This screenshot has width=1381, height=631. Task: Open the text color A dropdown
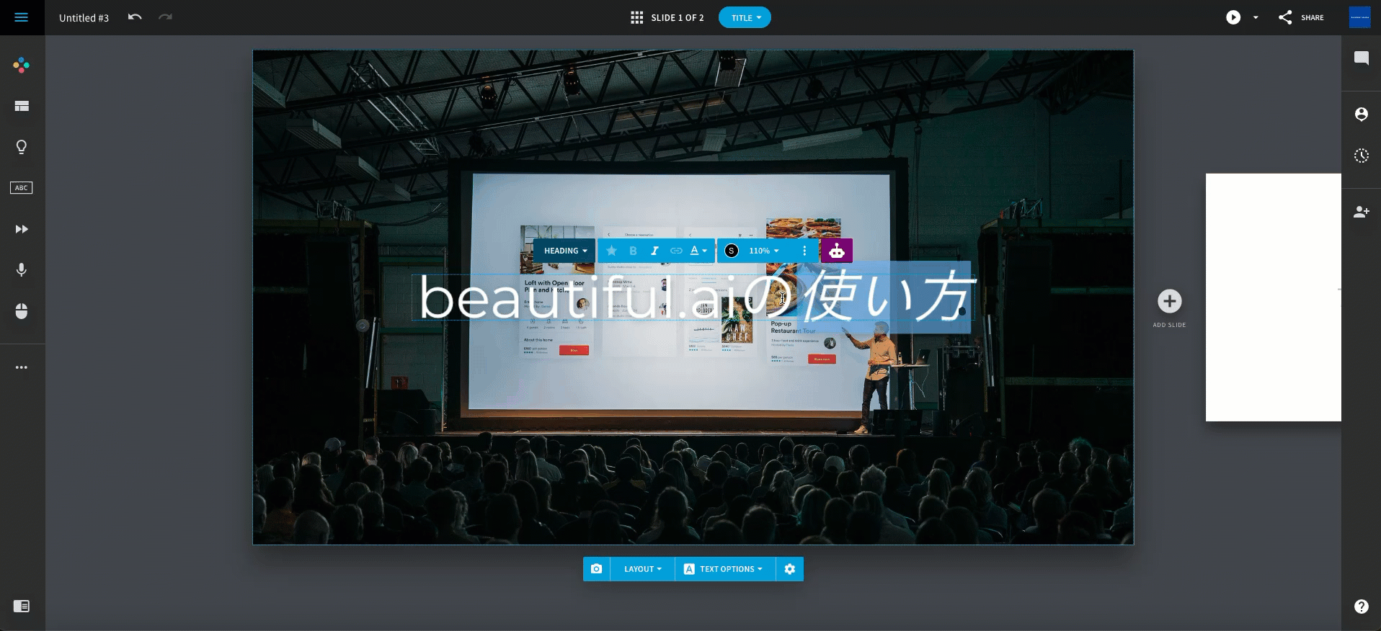tap(698, 251)
